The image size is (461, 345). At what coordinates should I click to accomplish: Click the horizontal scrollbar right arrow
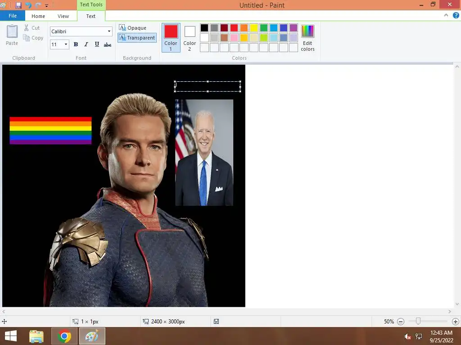pos(450,312)
